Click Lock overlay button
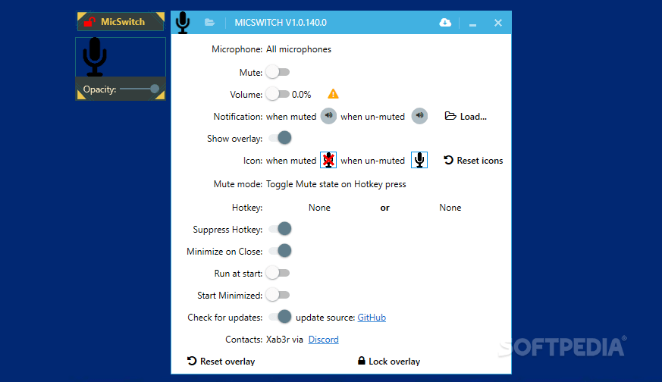 click(389, 362)
